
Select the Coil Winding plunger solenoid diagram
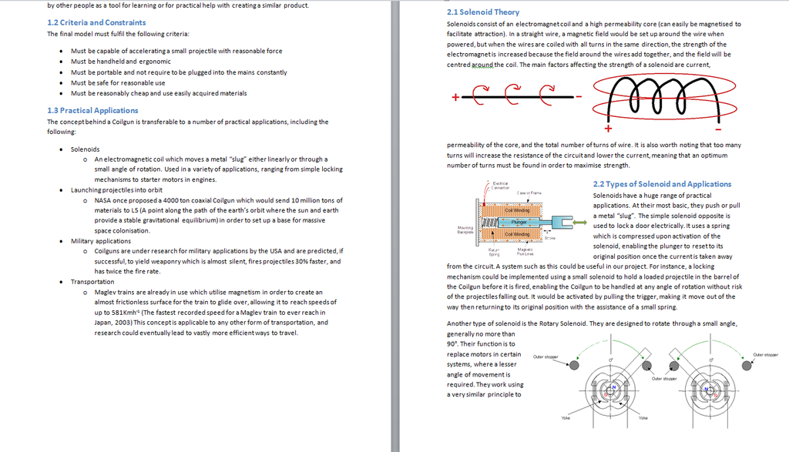(521, 219)
